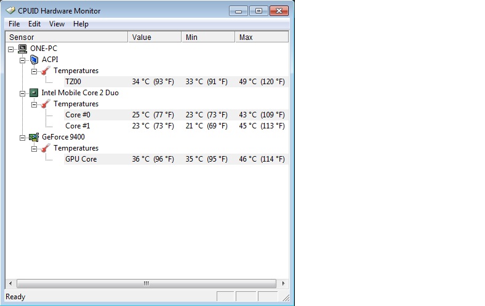Close the CPUID Hardware Monitor window
Screen dimensions: 485x306
pos(279,11)
